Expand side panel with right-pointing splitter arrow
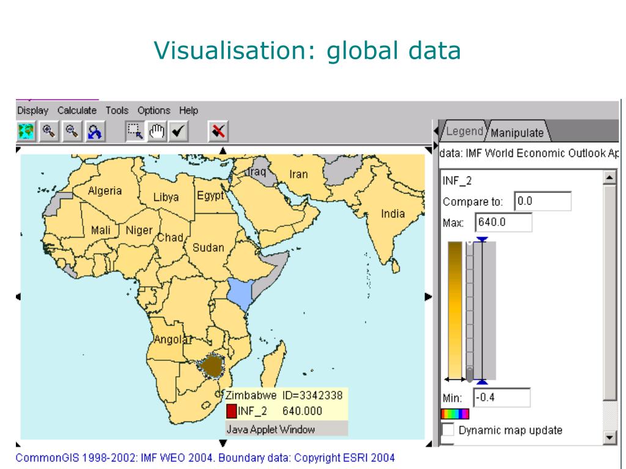This screenshot has width=626, height=469. pos(436,146)
